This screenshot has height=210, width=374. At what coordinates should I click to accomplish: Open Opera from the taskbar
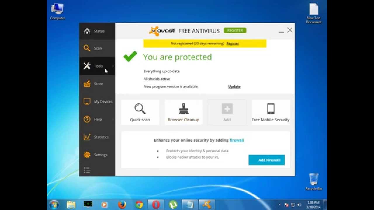click(x=156, y=204)
